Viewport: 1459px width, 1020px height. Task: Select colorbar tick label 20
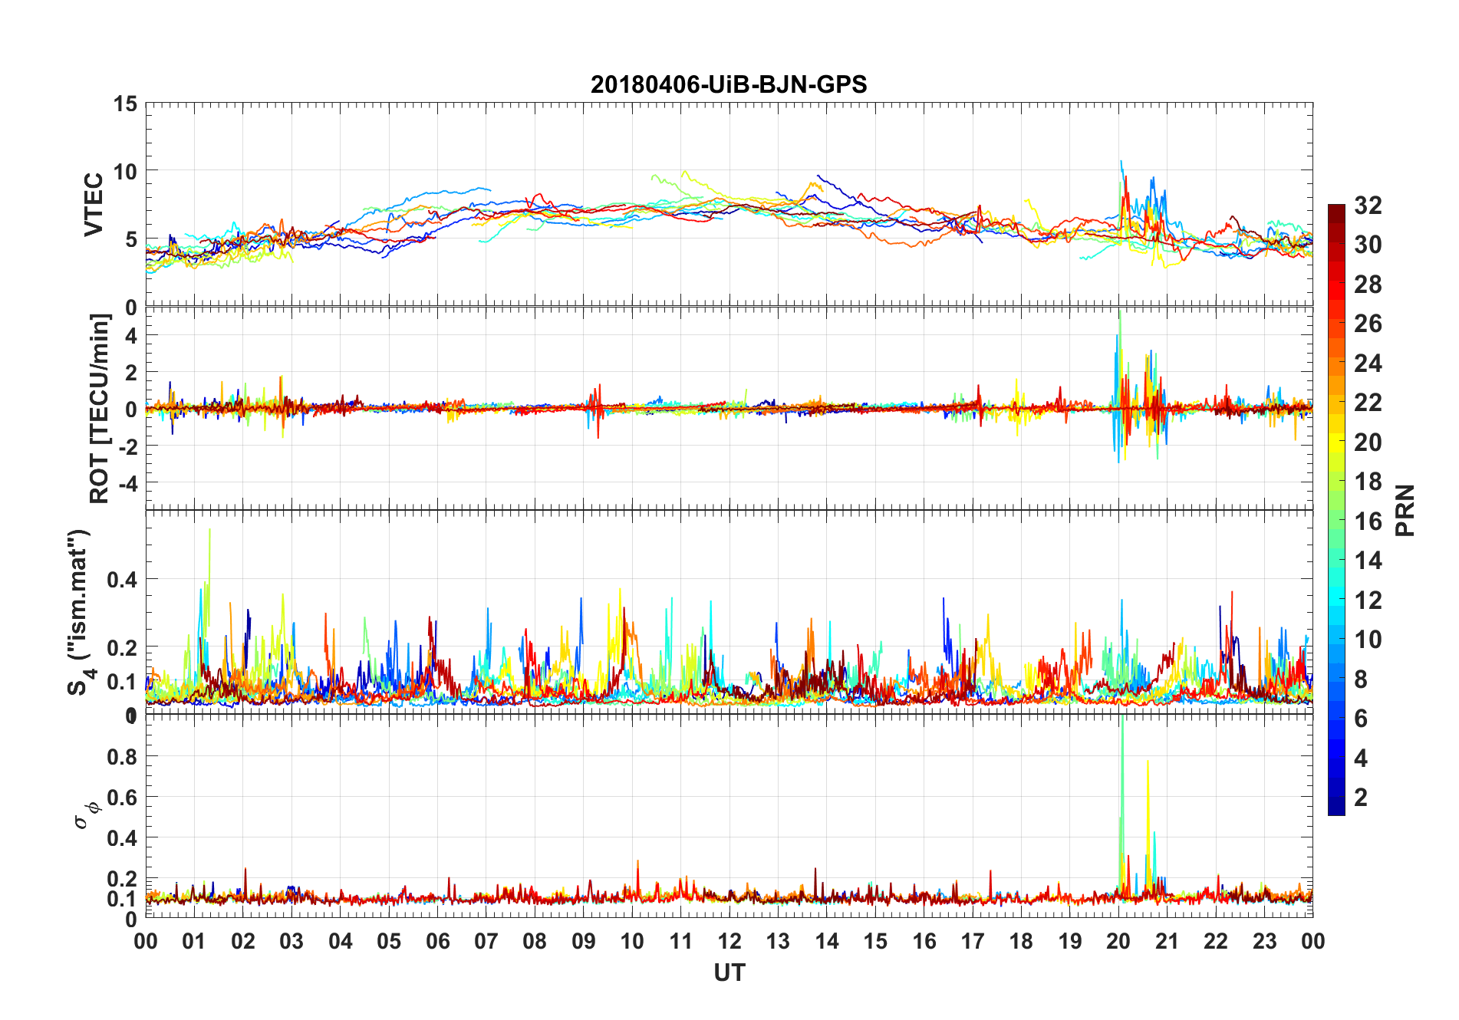[1368, 443]
